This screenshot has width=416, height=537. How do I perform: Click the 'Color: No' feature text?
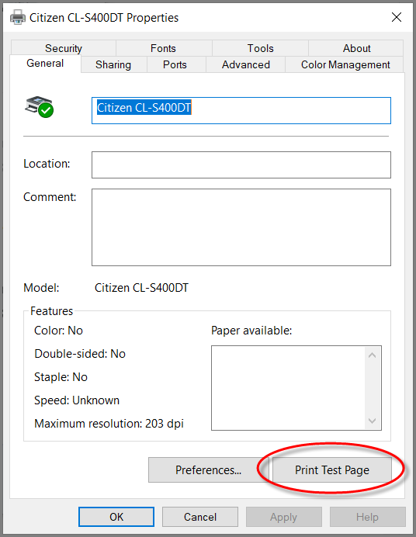pos(58,331)
